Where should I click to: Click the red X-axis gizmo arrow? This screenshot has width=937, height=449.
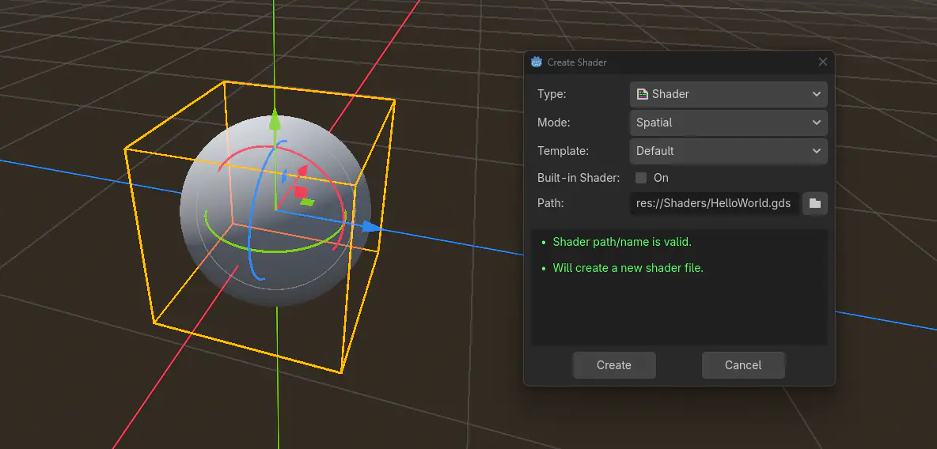coord(302,172)
